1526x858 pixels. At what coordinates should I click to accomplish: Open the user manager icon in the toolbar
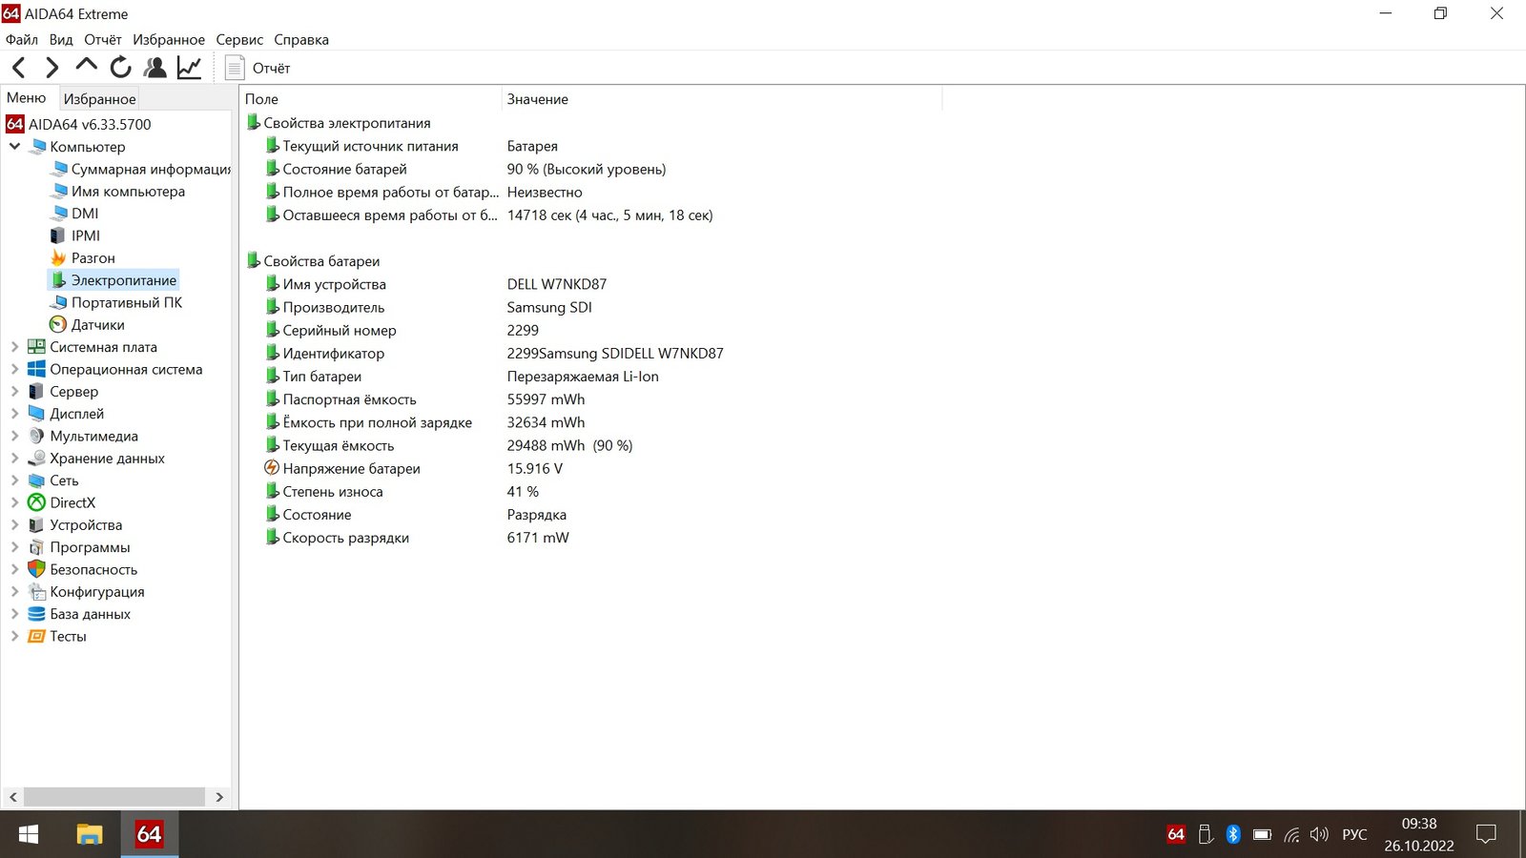coord(155,68)
